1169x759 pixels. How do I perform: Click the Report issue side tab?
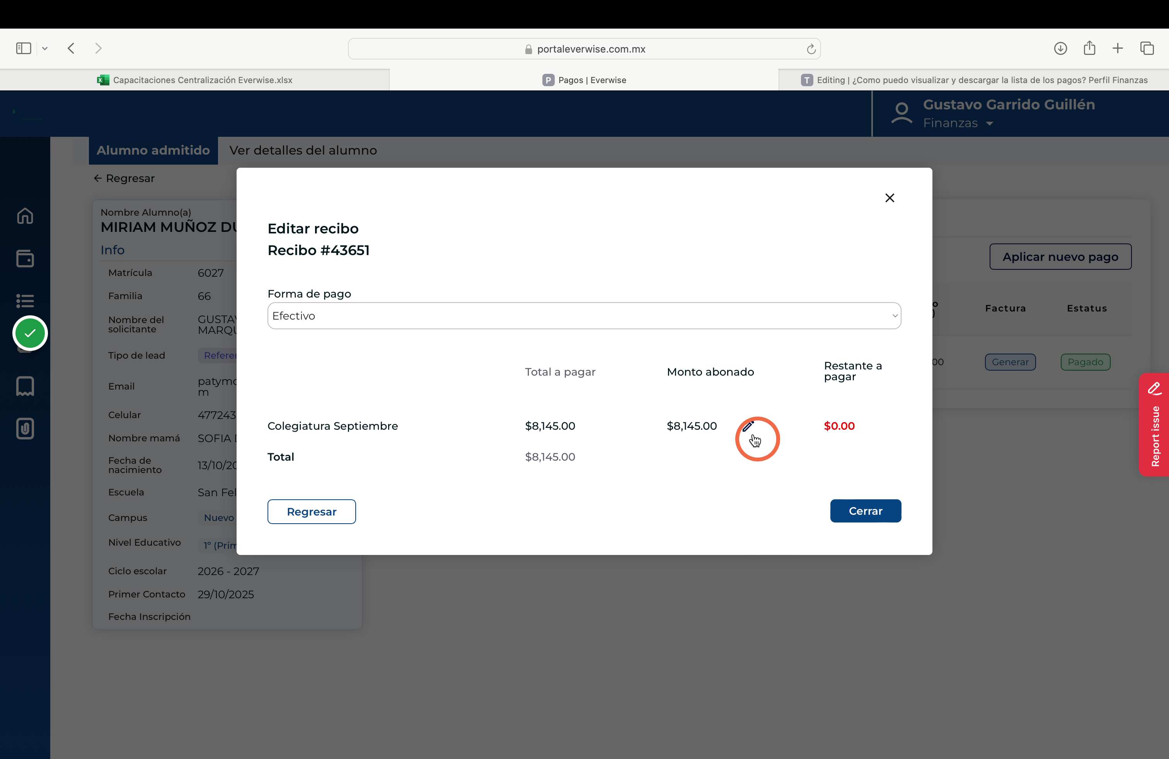point(1154,425)
